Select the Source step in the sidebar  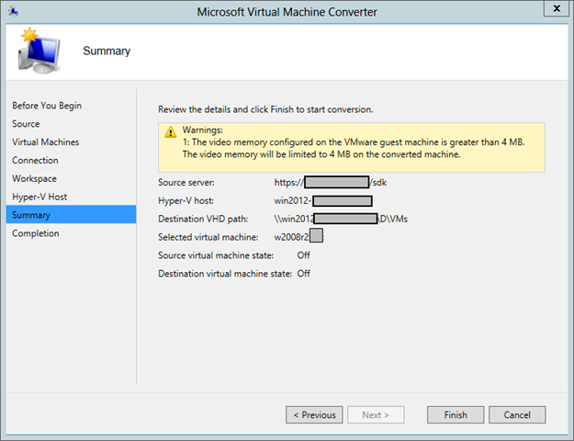[x=26, y=124]
